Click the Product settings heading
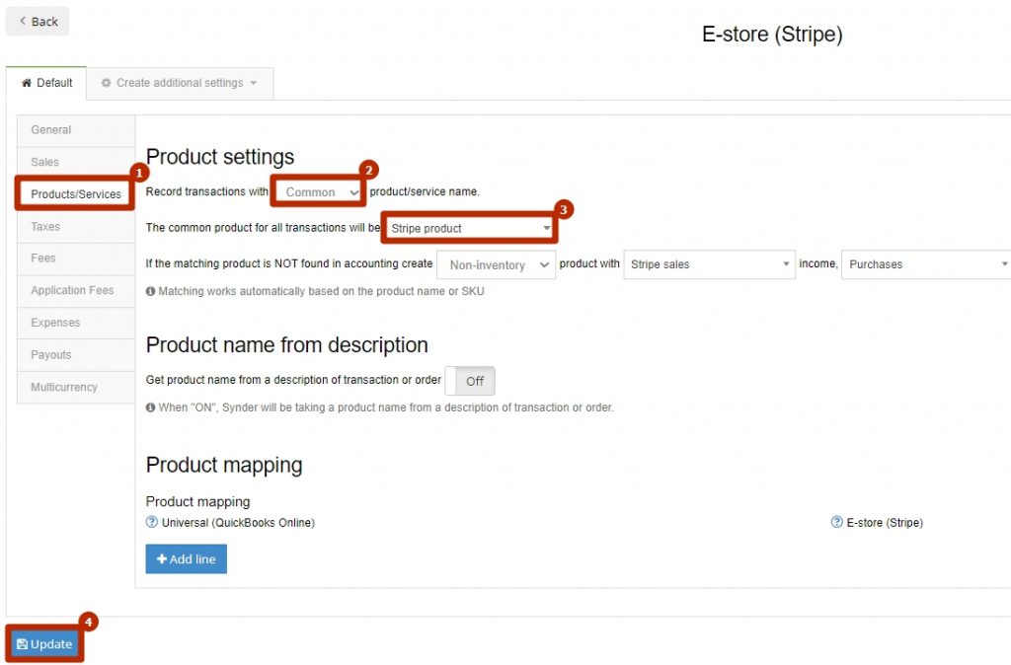Viewport: 1011px width, 665px height. (220, 157)
